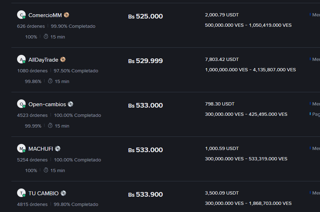Click the silver badge next to MACHUFI
This screenshot has height=212, width=320.
(58, 149)
